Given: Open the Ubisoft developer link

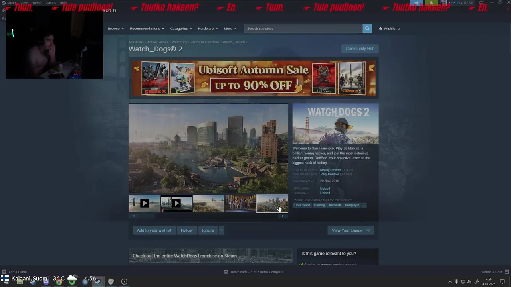Looking at the screenshot, I should tap(325, 189).
